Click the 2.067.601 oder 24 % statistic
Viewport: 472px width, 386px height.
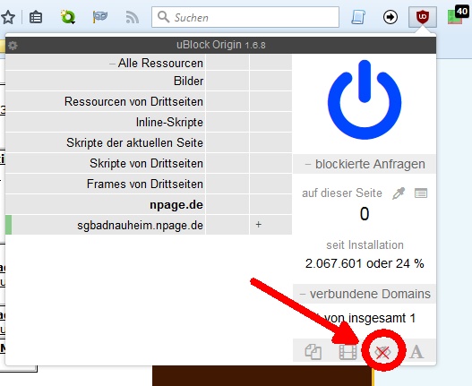pyautogui.click(x=365, y=263)
